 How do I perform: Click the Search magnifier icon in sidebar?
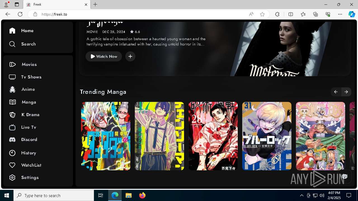(x=12, y=44)
